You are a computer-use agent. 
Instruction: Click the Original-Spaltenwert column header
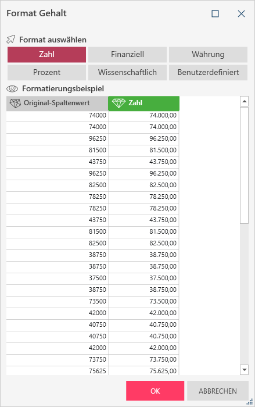(x=58, y=103)
